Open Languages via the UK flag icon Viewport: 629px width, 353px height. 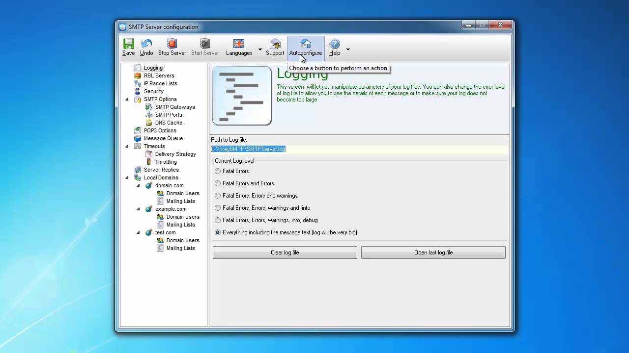point(239,44)
